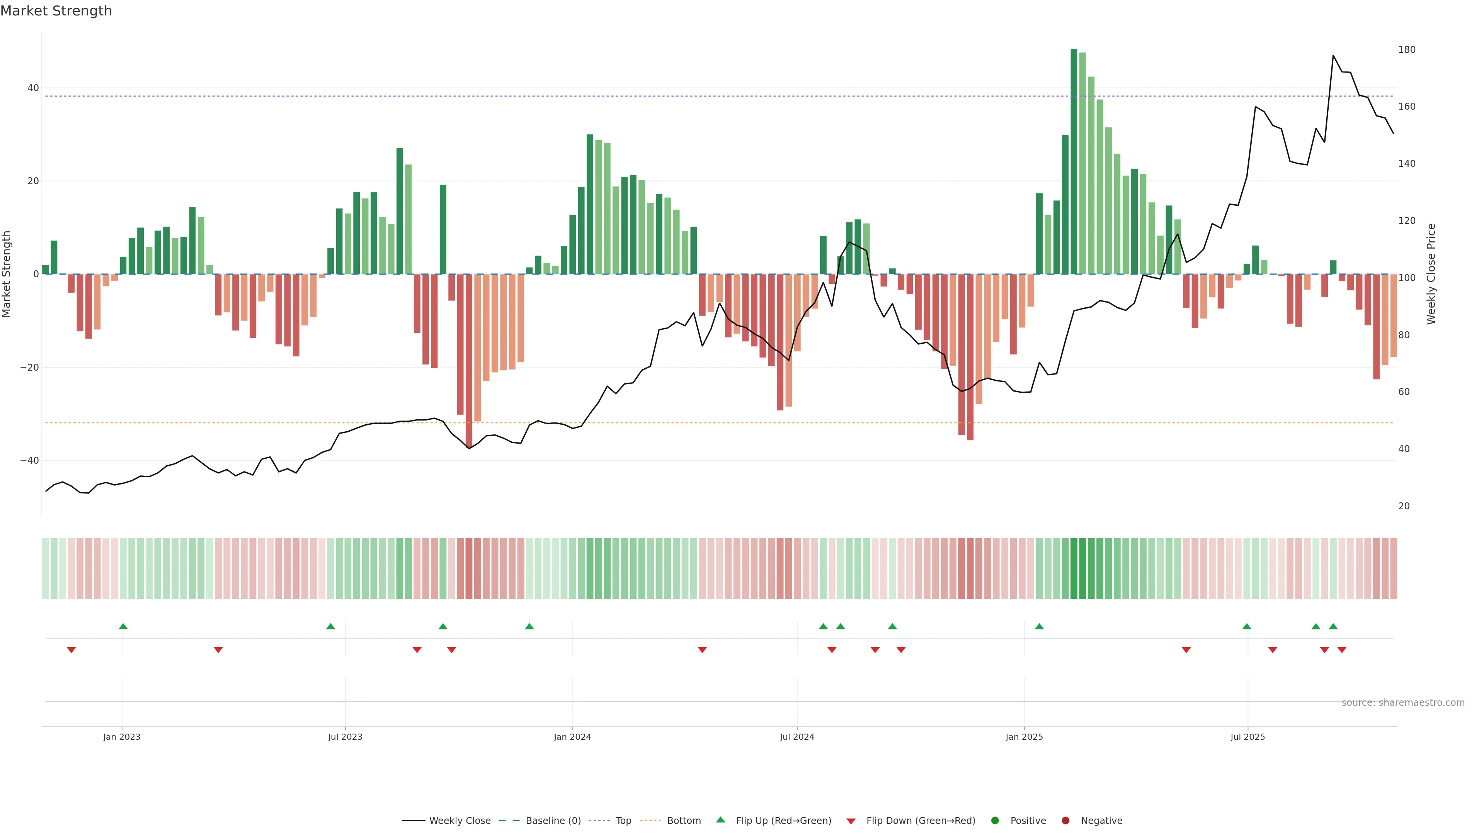1484x834 pixels.
Task: Click the first Flip Up marker at Jan 2023
Action: point(123,626)
